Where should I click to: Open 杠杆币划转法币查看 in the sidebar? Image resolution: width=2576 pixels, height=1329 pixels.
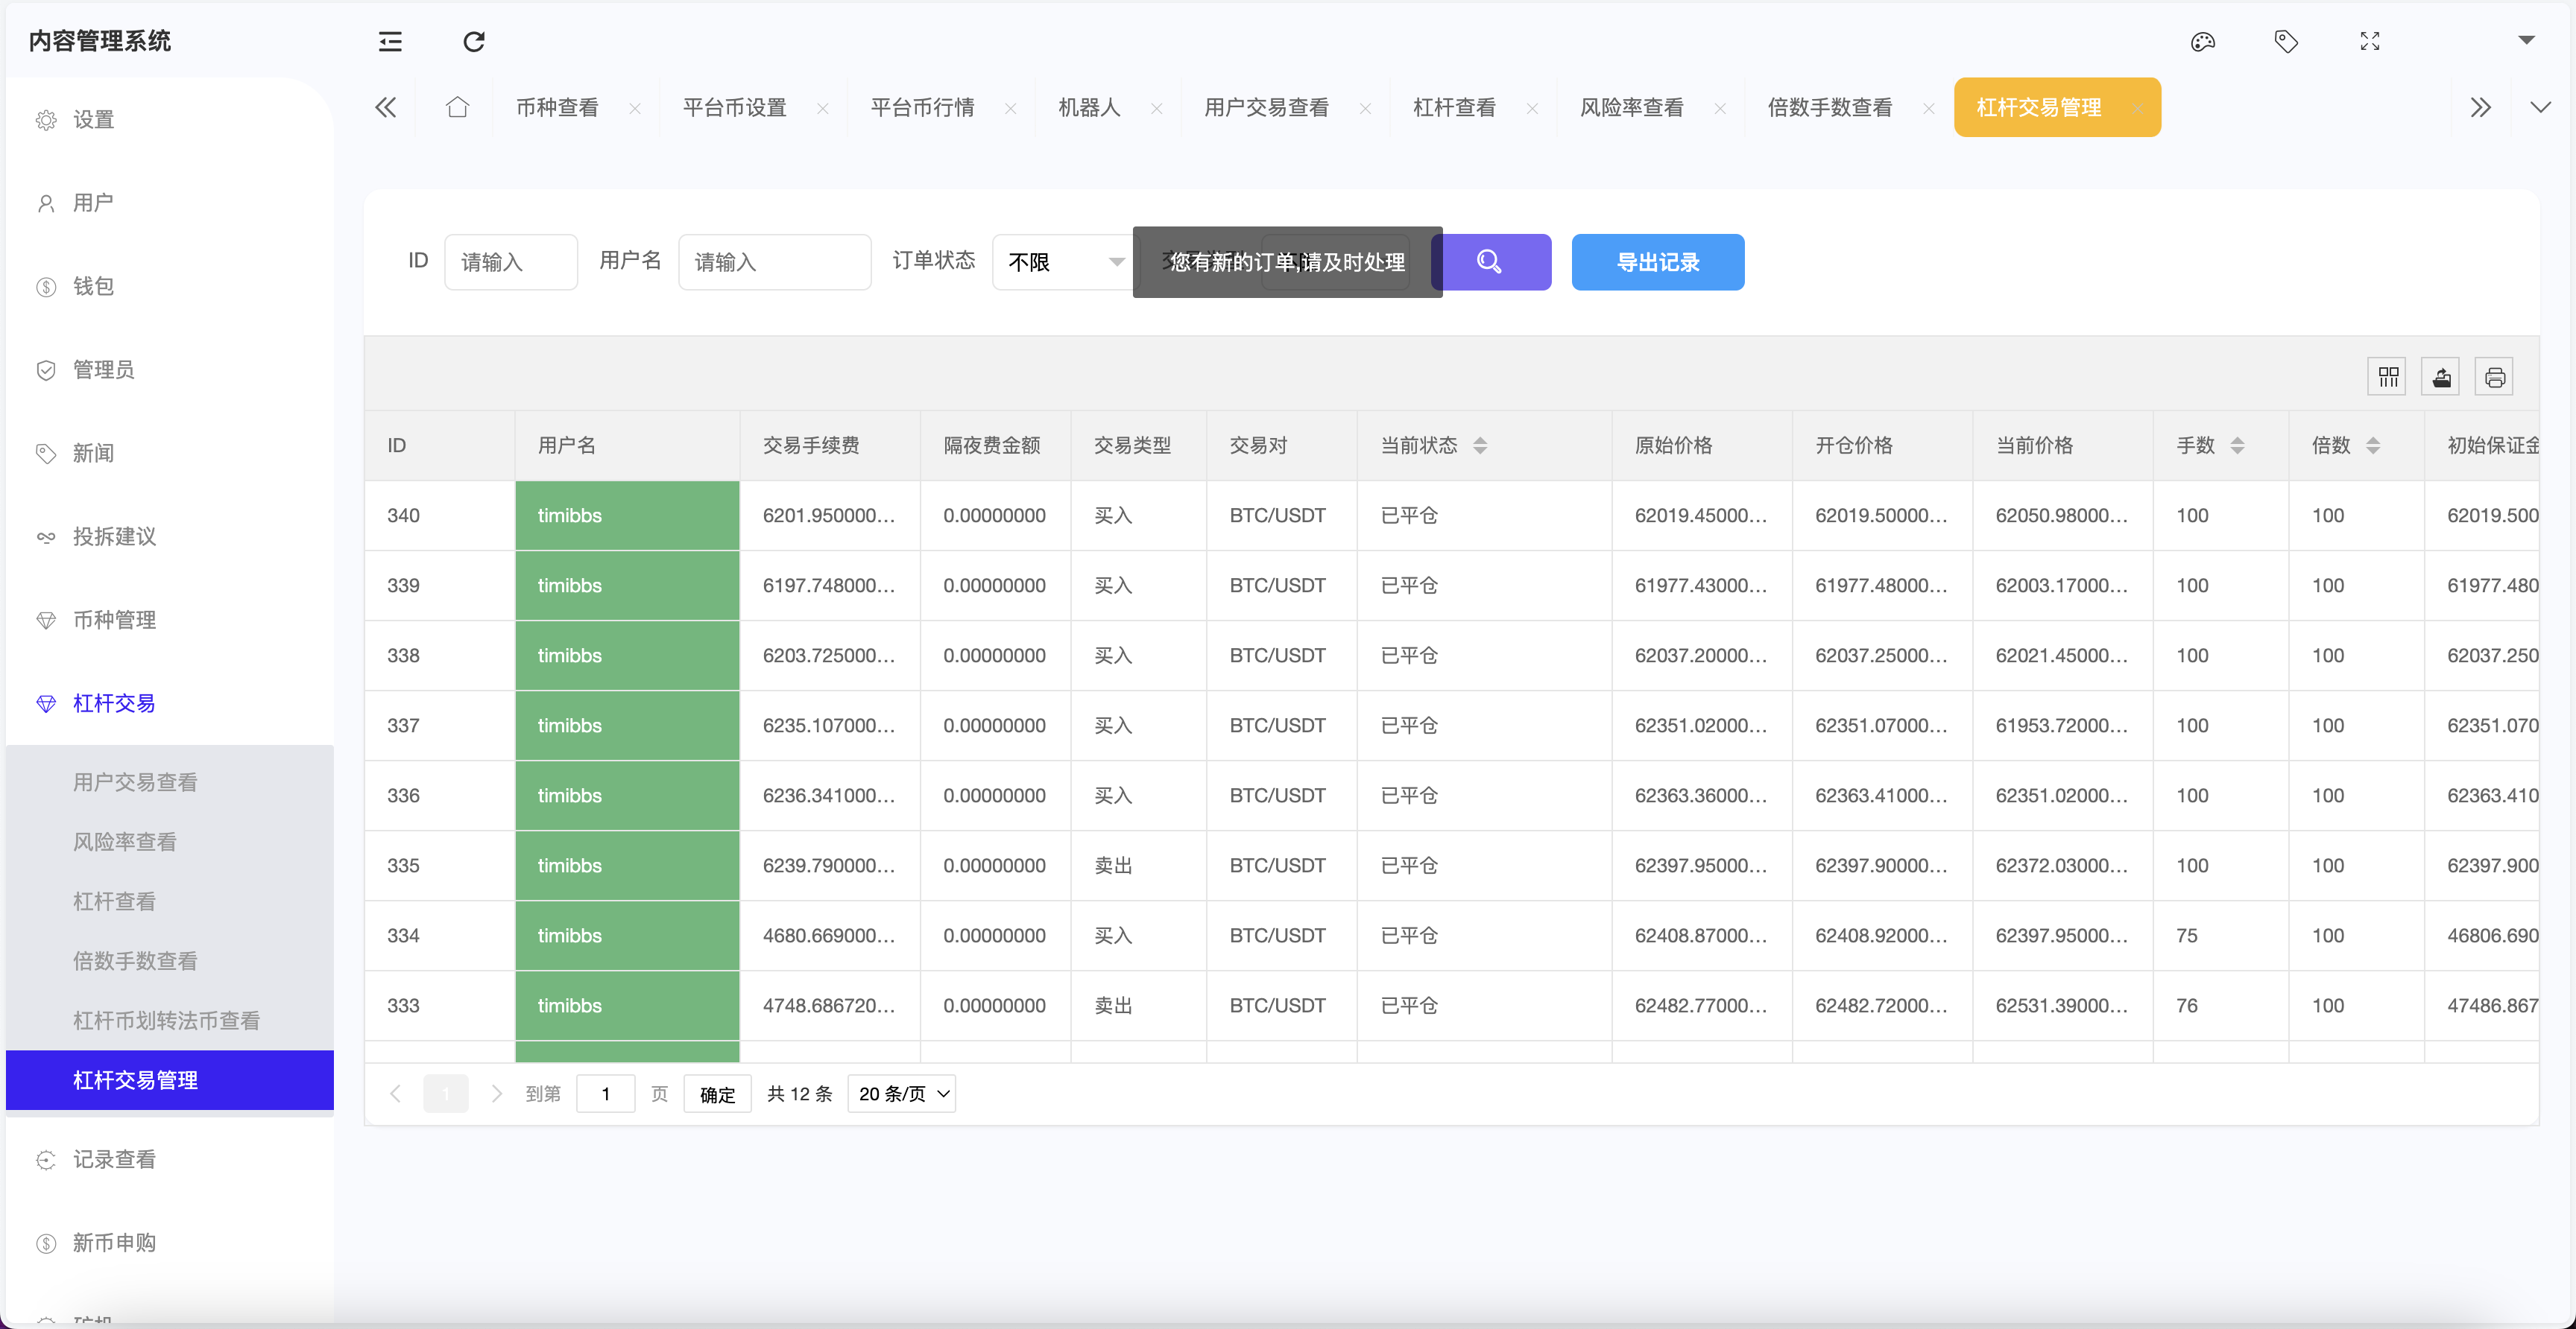point(166,1021)
